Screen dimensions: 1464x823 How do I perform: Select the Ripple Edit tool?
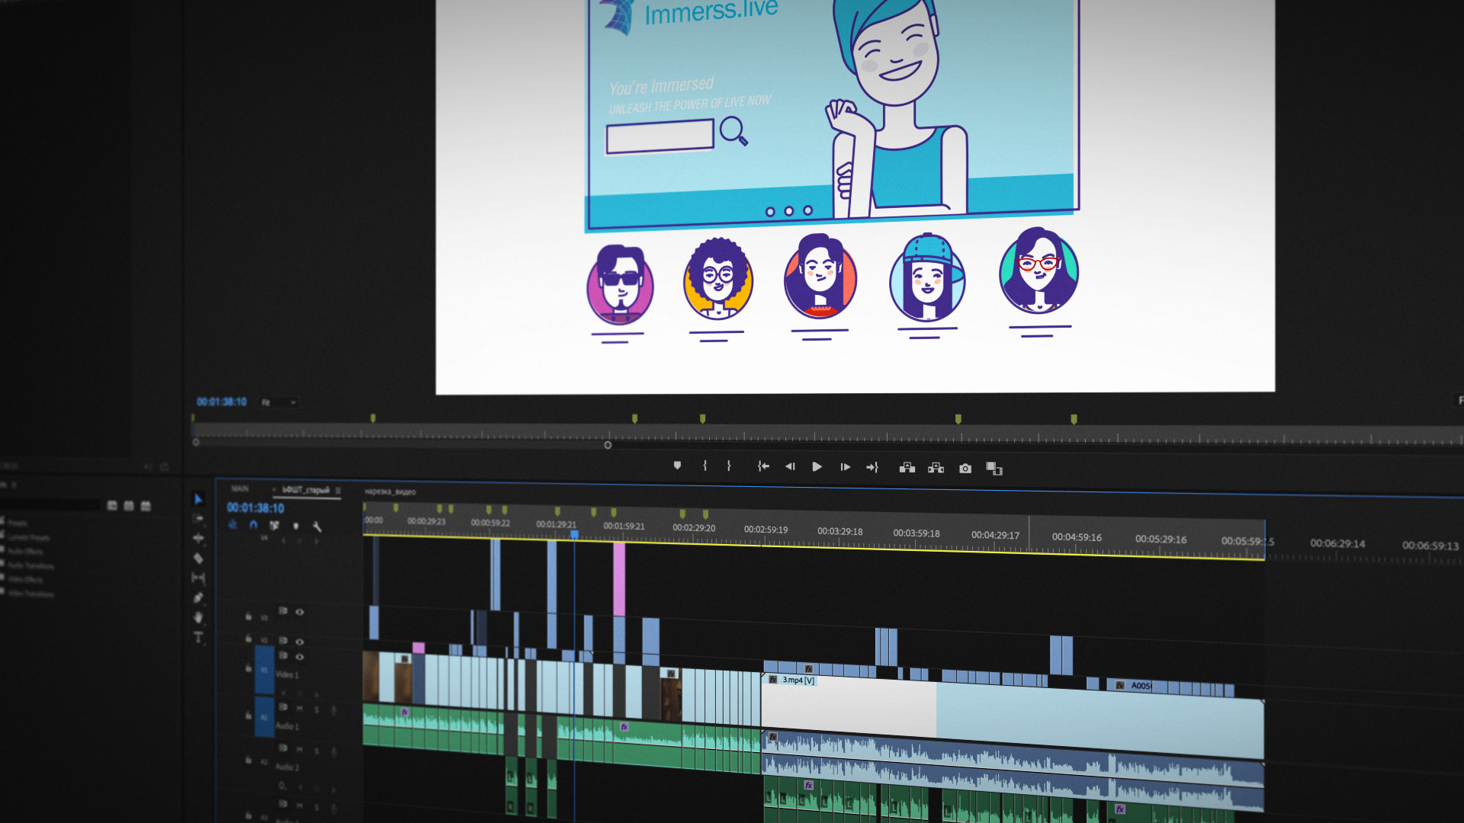(198, 538)
